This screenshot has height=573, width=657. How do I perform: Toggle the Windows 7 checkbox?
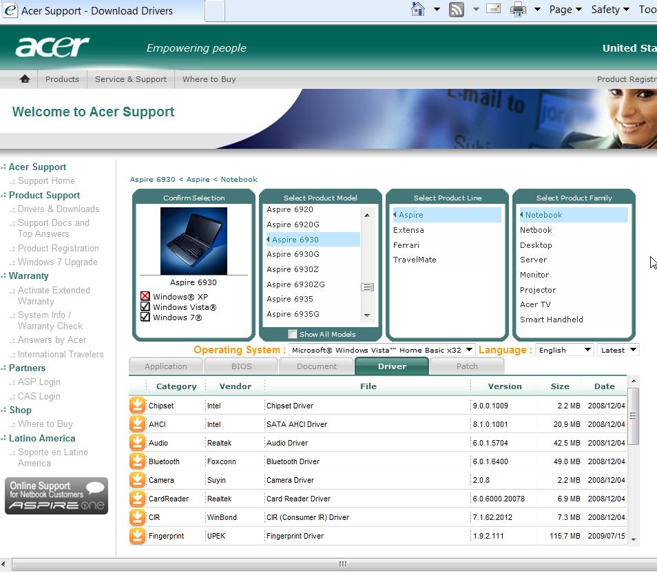tap(145, 317)
